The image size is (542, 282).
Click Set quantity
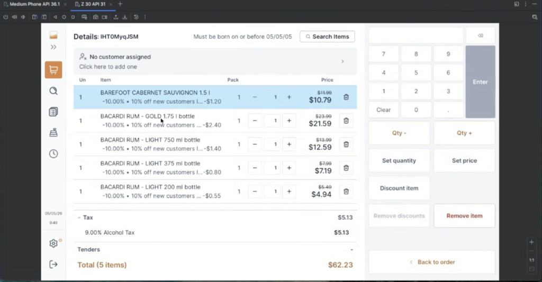pyautogui.click(x=399, y=161)
